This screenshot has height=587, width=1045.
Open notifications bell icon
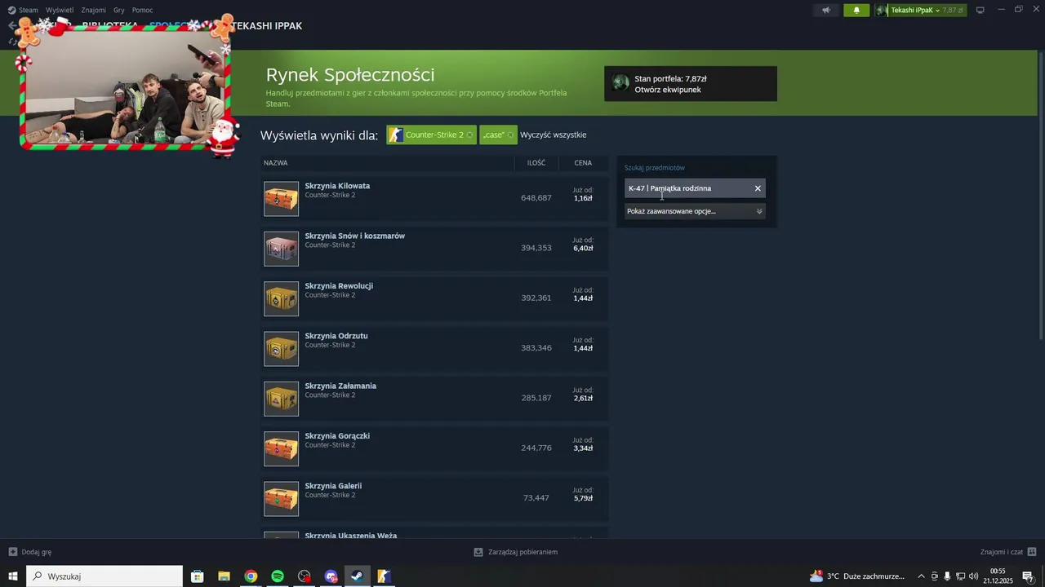[856, 10]
